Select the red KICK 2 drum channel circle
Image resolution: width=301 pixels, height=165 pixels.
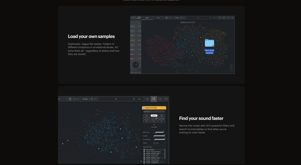pos(132,54)
